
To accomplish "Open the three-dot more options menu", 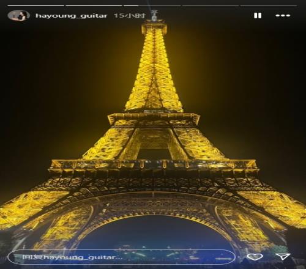I will (283, 15).
